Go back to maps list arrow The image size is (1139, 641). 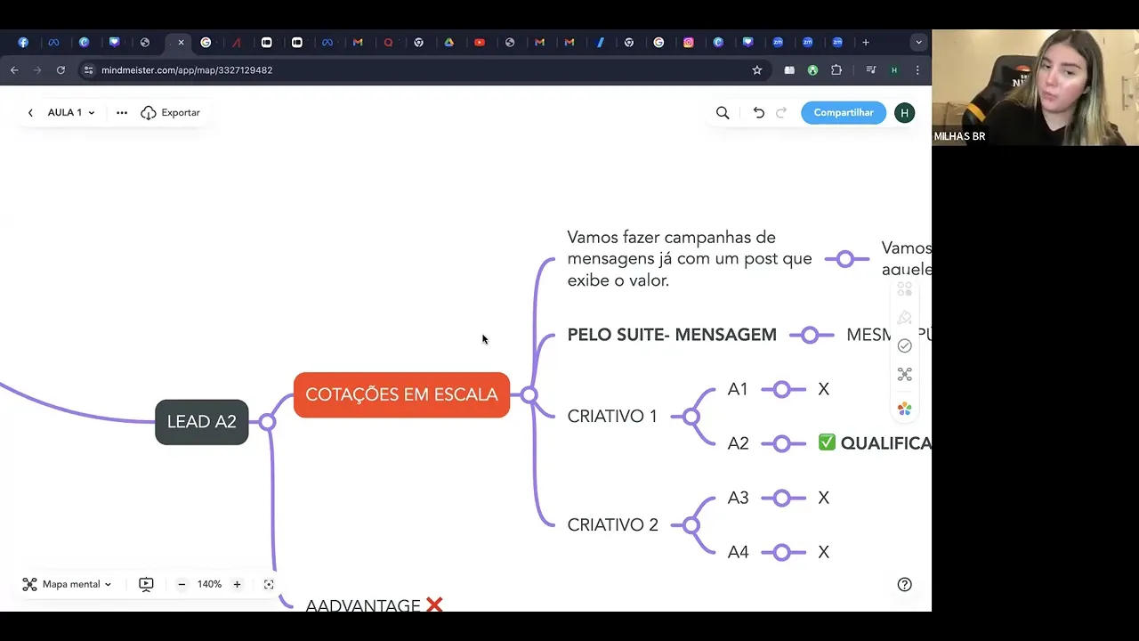click(x=30, y=113)
